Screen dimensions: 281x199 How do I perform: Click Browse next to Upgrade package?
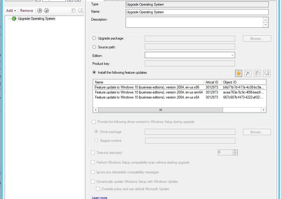[257, 39]
